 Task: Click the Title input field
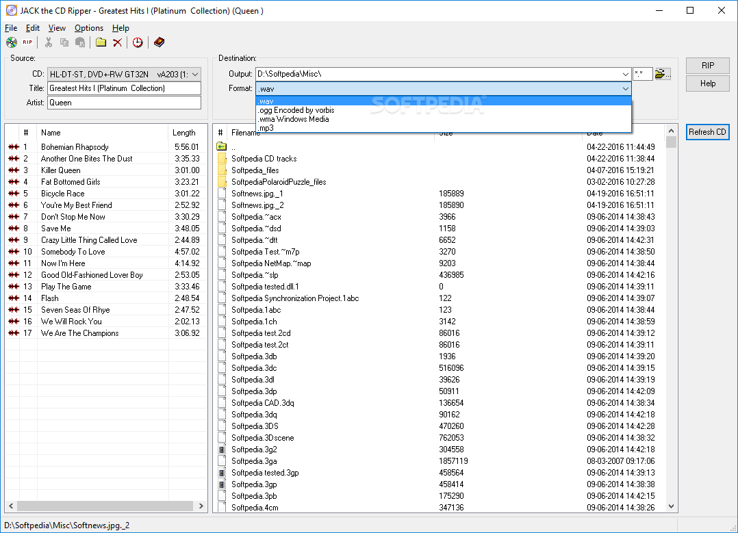125,88
